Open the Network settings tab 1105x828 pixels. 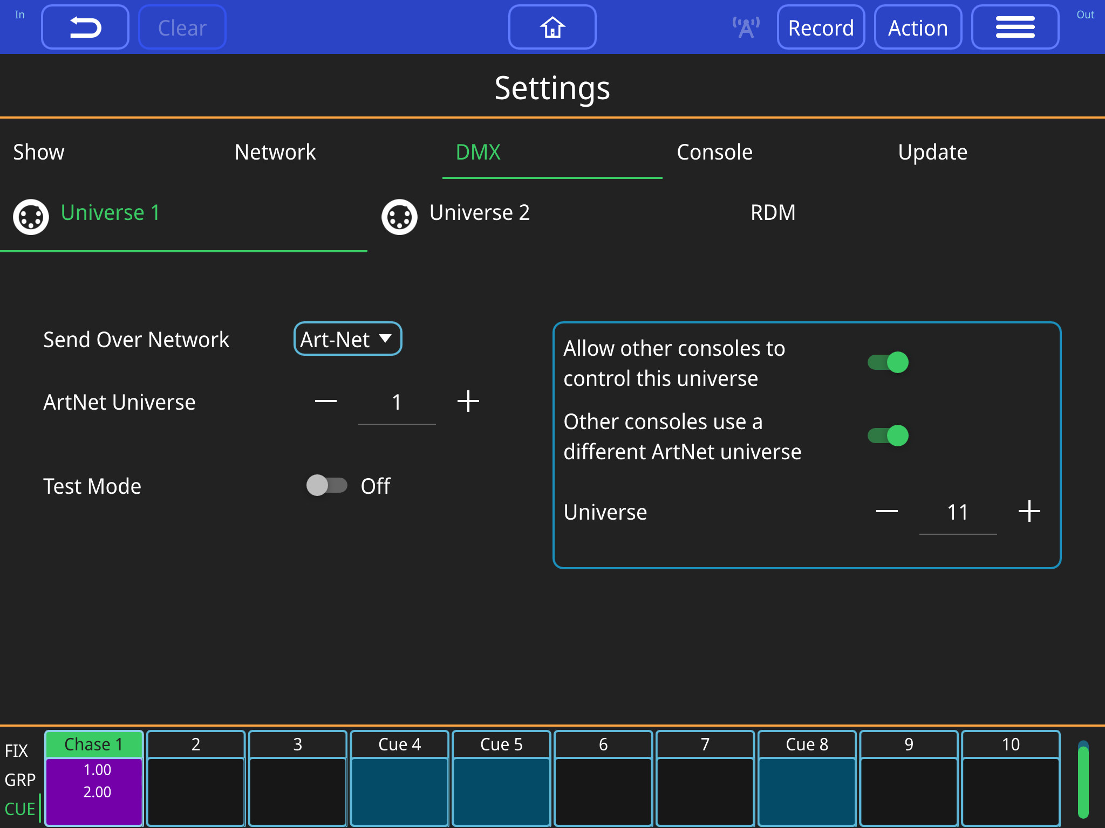point(275,152)
